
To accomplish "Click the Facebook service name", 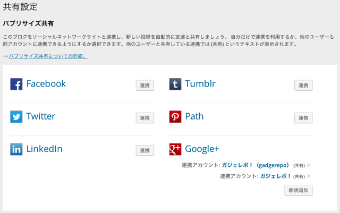I will (x=46, y=84).
